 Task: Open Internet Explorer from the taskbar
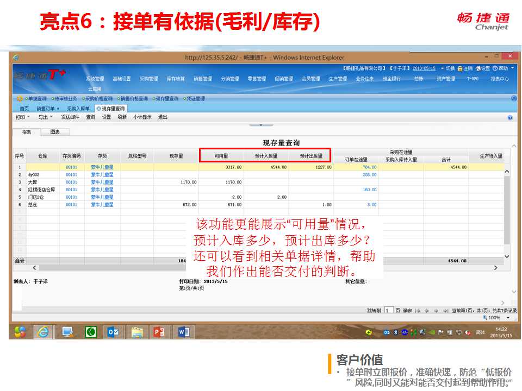(x=43, y=331)
